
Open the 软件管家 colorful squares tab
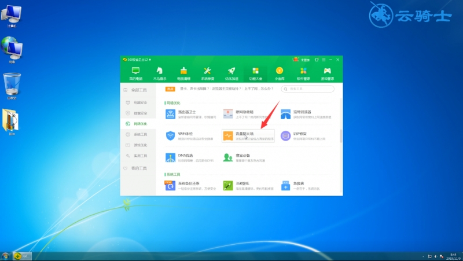(303, 73)
